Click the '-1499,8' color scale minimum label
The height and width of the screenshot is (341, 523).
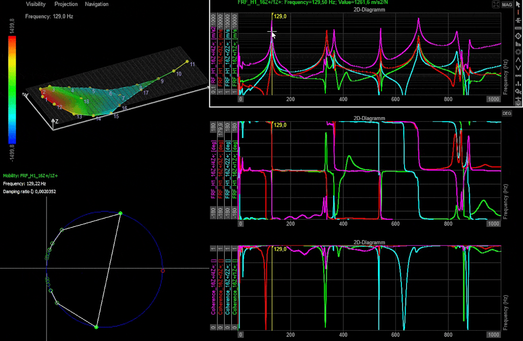[12, 153]
